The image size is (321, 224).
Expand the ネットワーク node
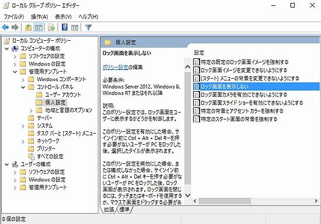tap(23, 142)
